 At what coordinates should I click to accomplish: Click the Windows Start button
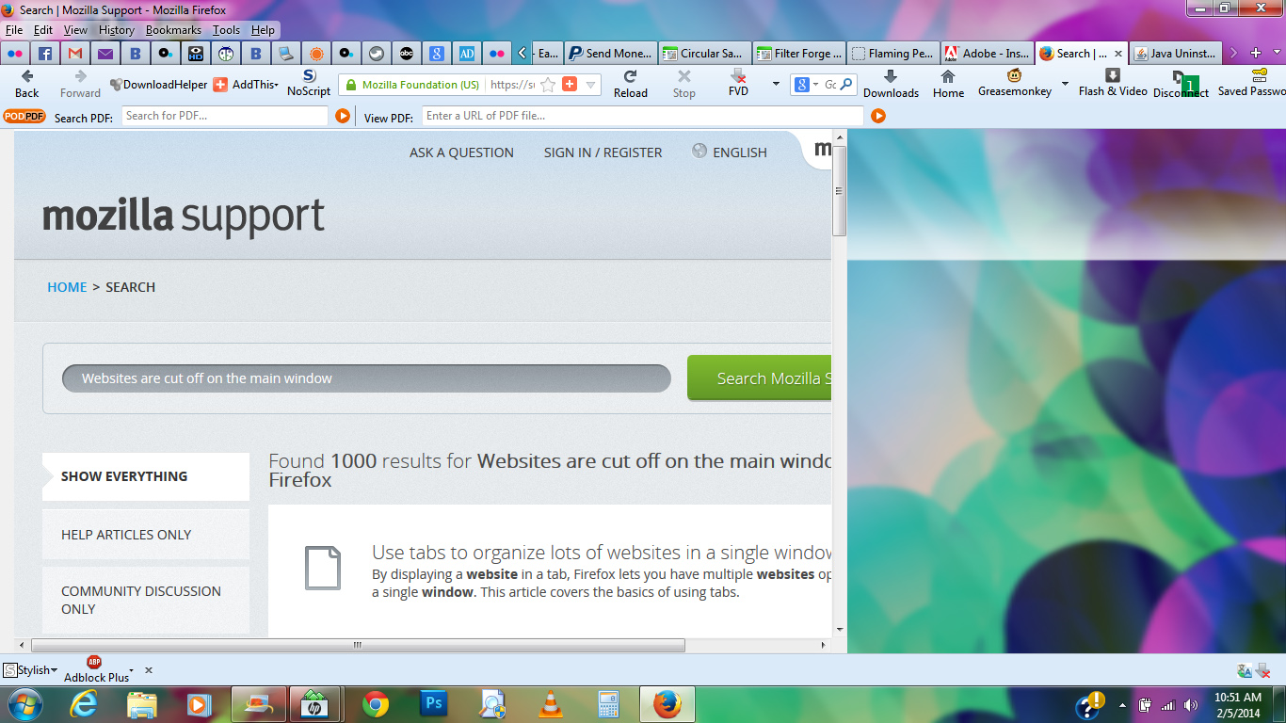pos(24,704)
